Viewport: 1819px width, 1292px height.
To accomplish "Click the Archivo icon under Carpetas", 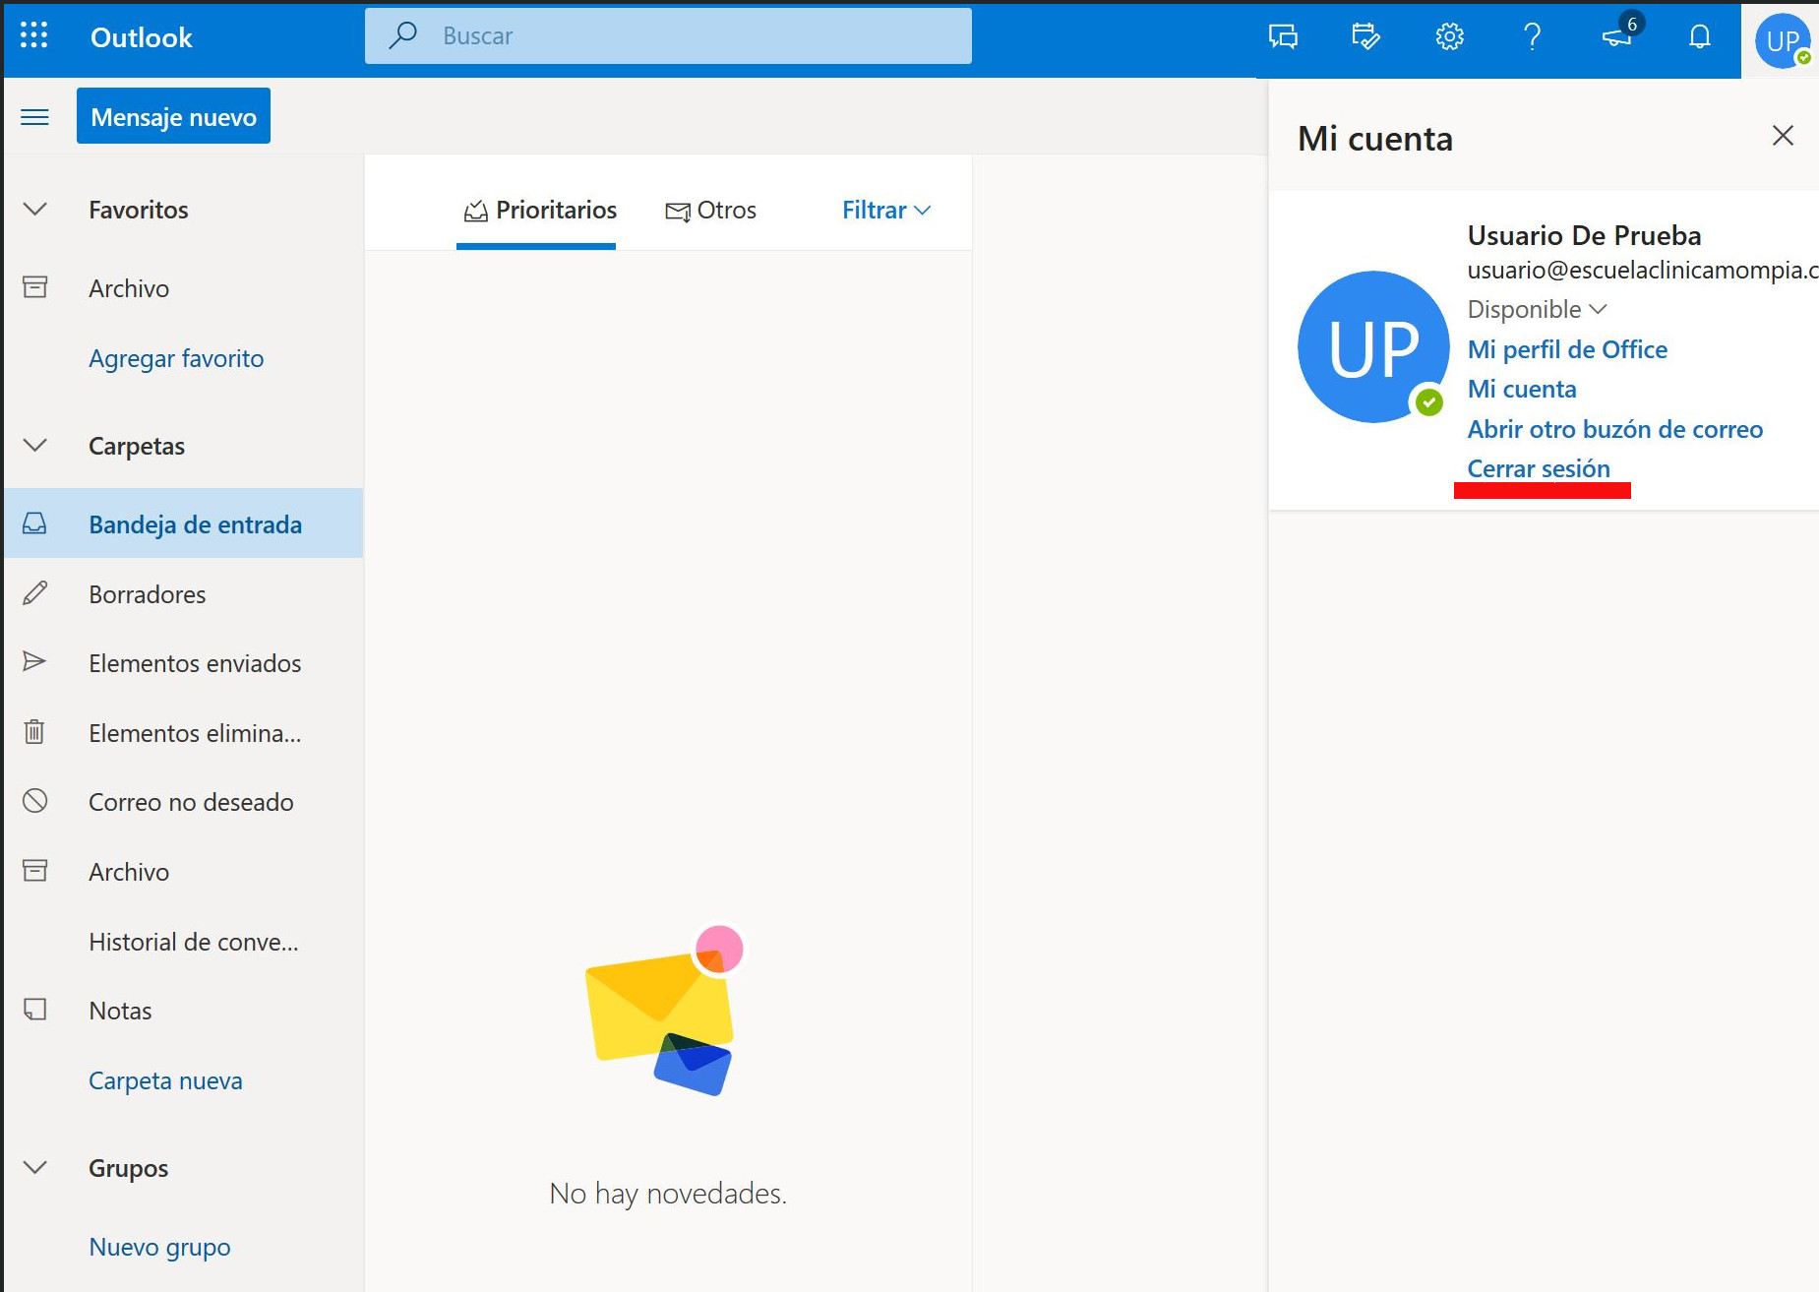I will [35, 871].
